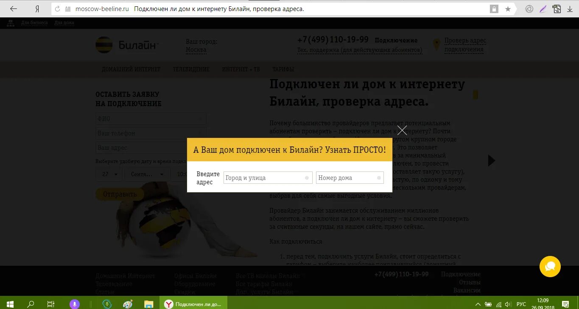The width and height of the screenshot is (579, 309).
Task: Click the 'ФИО' input field
Action: click(151, 119)
